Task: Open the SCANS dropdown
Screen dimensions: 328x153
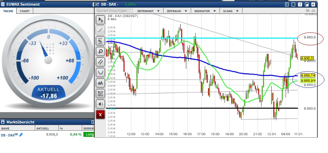Action: point(231,11)
